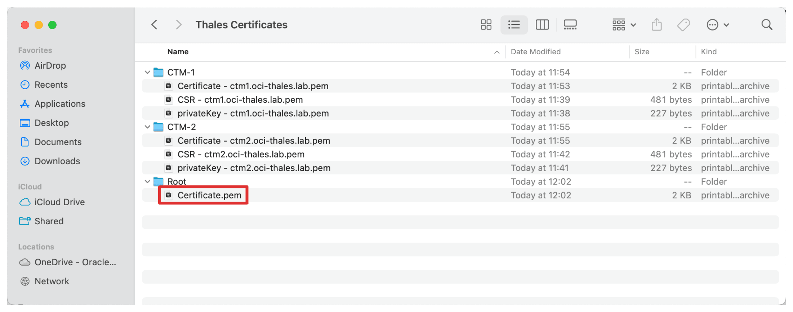This screenshot has width=793, height=312.
Task: Open Recents in the sidebar
Action: [44, 84]
